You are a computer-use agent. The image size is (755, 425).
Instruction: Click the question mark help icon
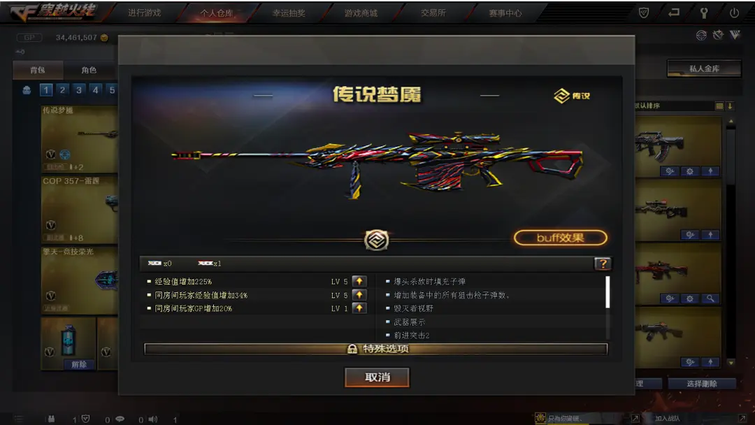pyautogui.click(x=603, y=264)
